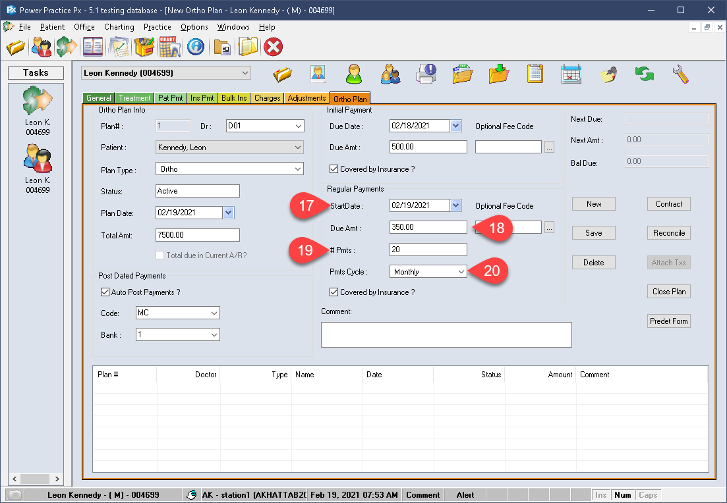Open the wrench settings icon
The height and width of the screenshot is (503, 727).
[680, 74]
